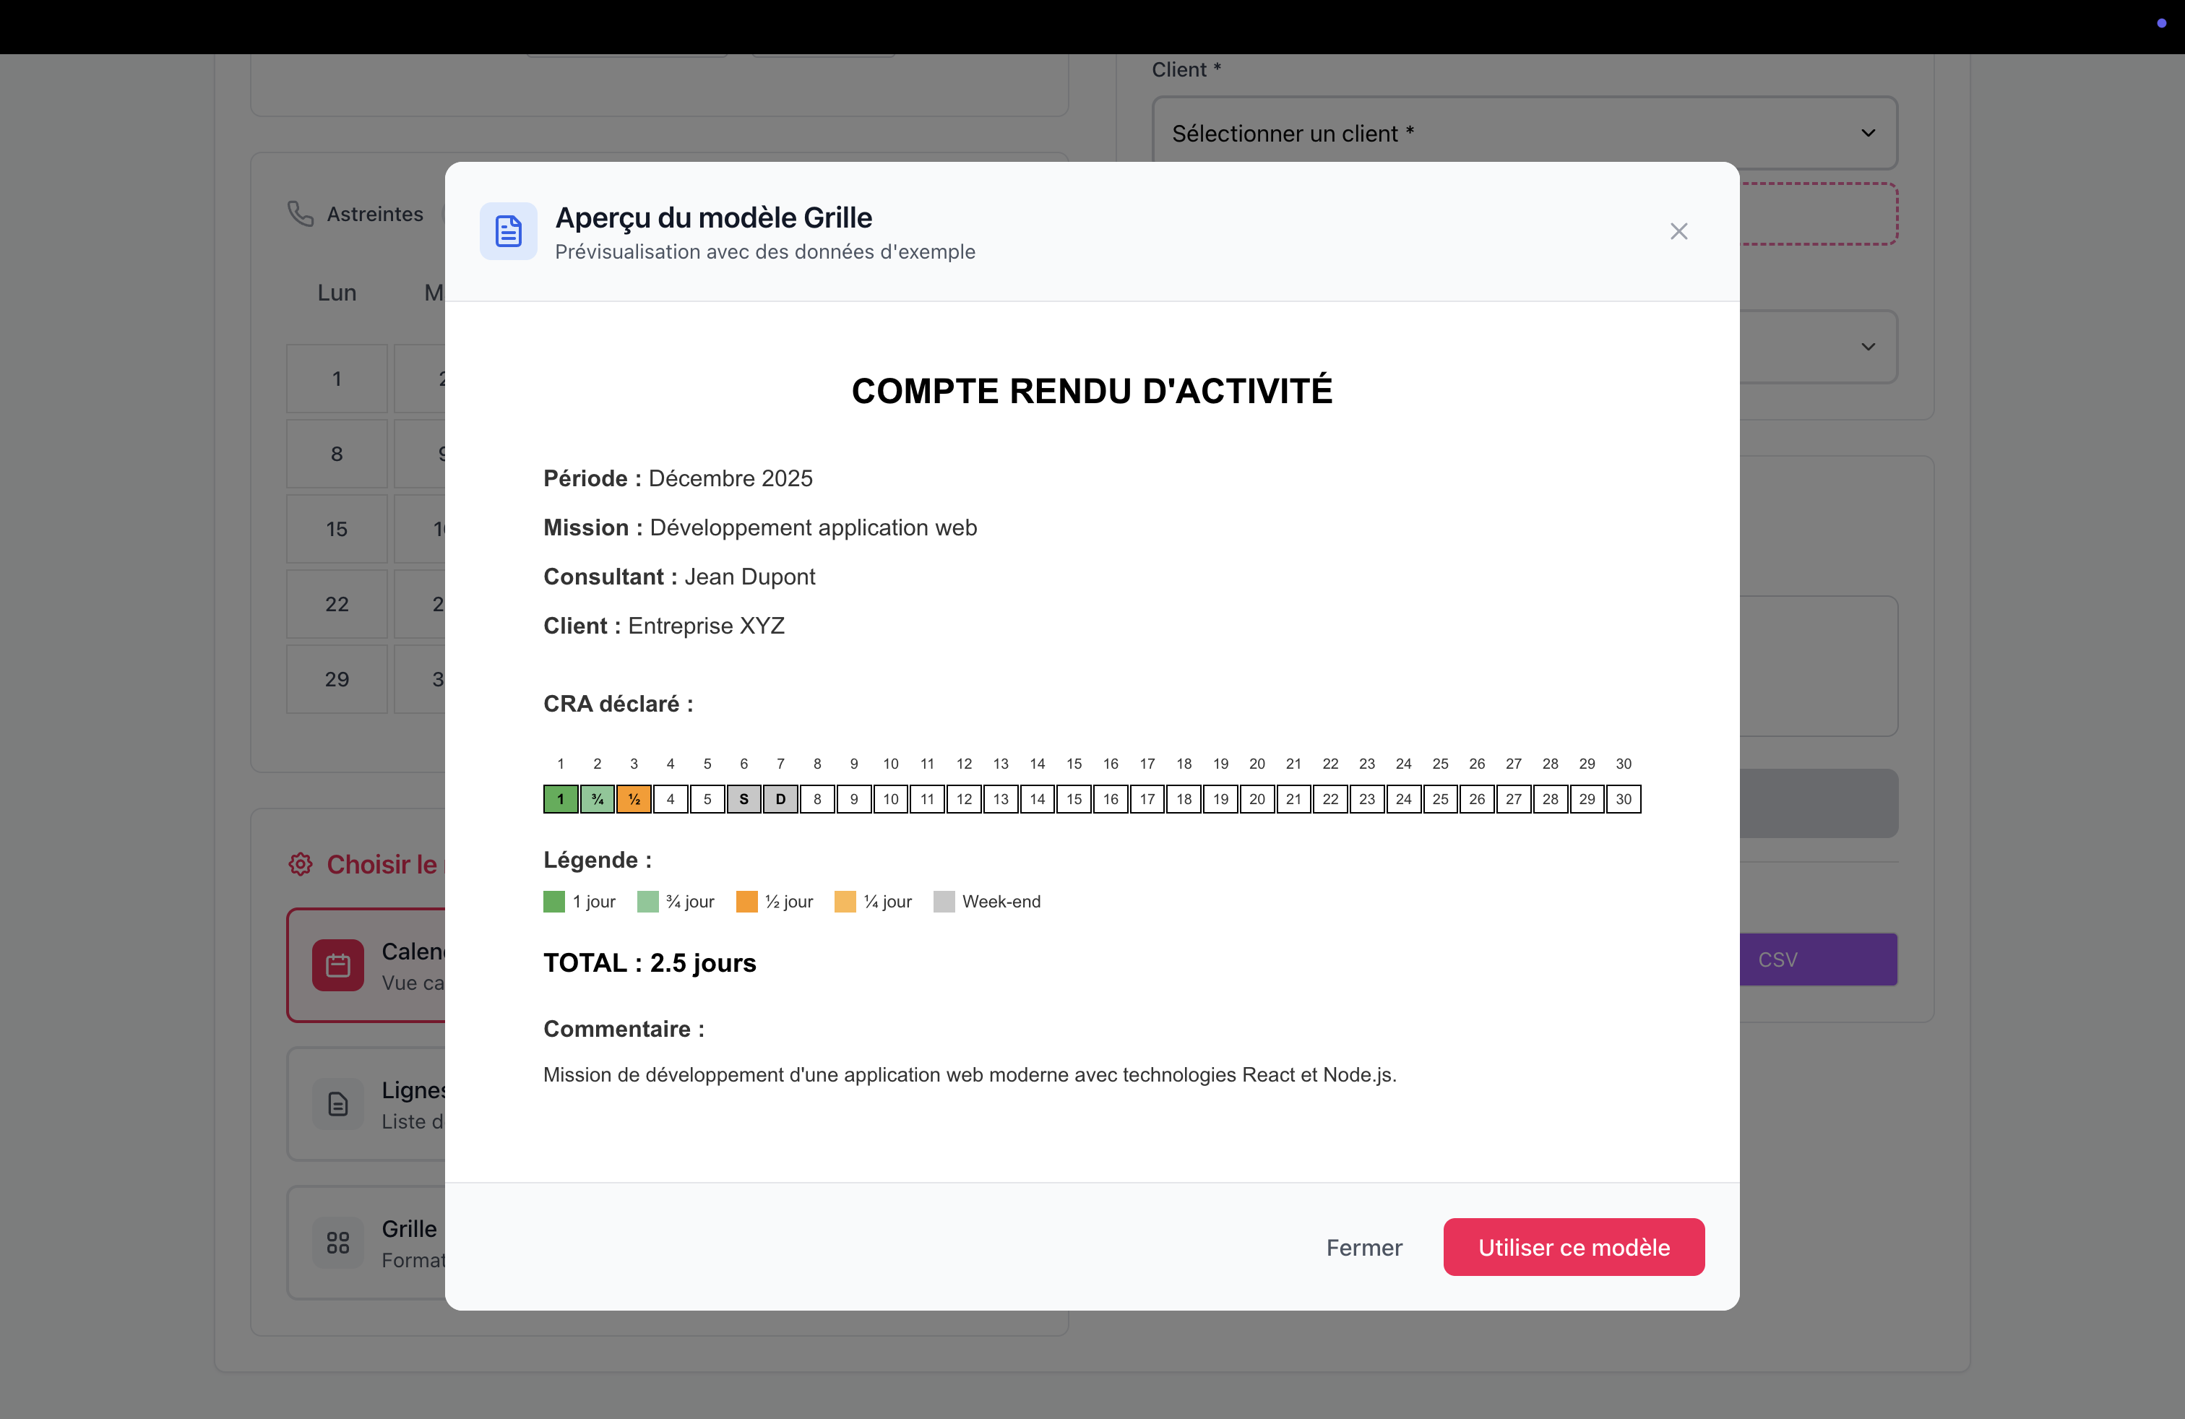Expand the second dropdown chevron on the right
2185x1419 pixels.
click(x=1867, y=347)
